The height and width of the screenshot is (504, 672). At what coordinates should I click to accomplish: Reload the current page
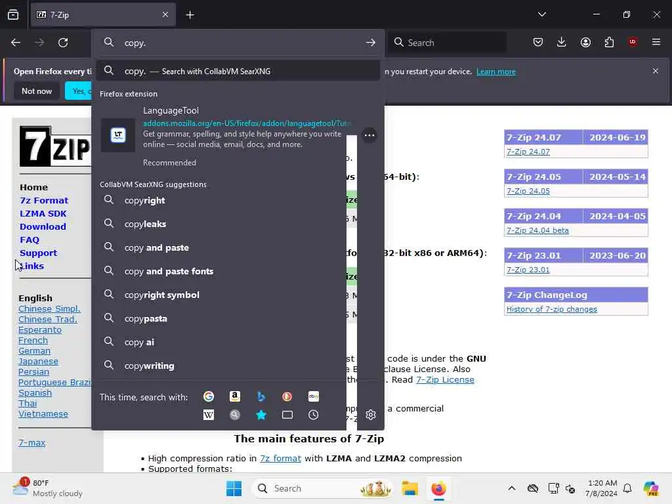(63, 43)
